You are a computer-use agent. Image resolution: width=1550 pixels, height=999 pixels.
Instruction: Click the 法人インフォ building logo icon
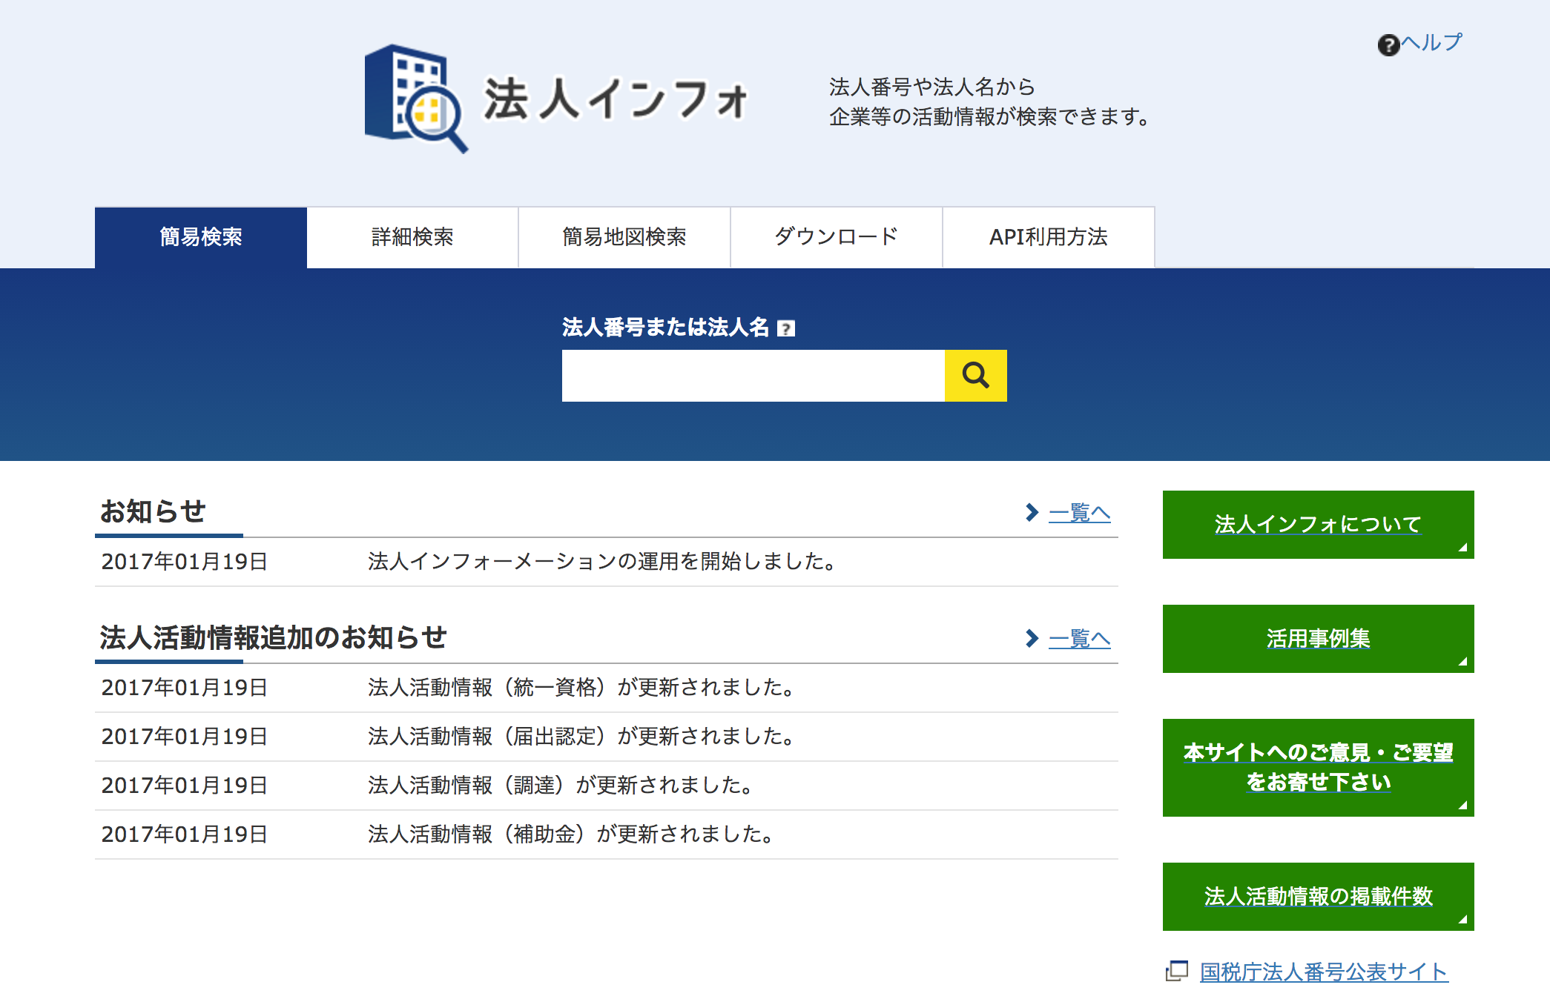pos(416,99)
